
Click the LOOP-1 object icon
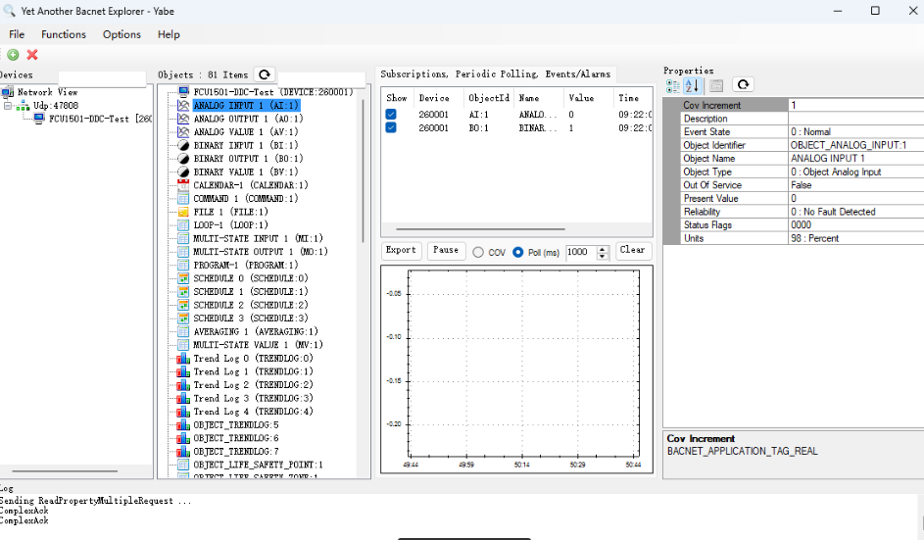coord(183,225)
